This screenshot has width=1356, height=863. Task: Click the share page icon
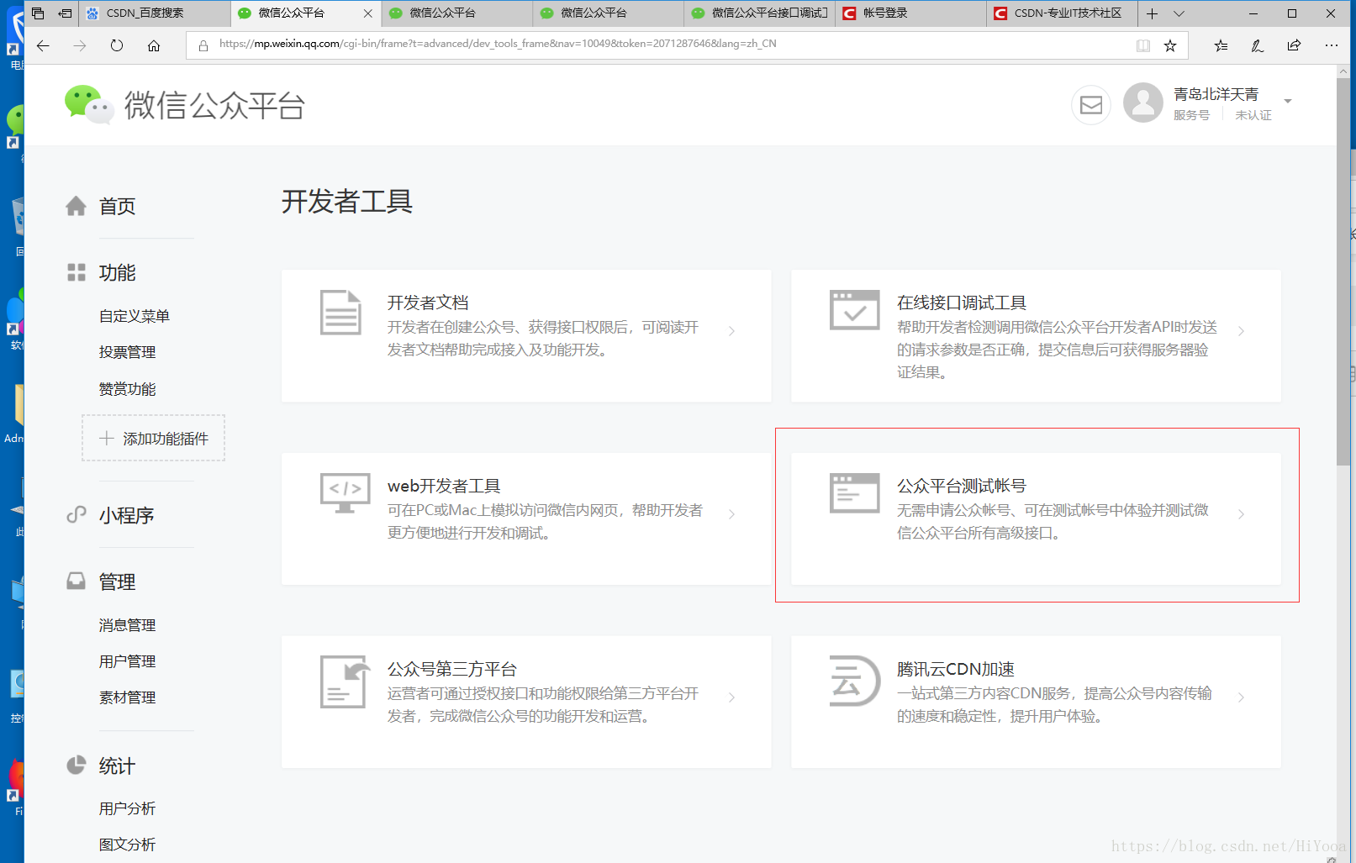(1295, 45)
